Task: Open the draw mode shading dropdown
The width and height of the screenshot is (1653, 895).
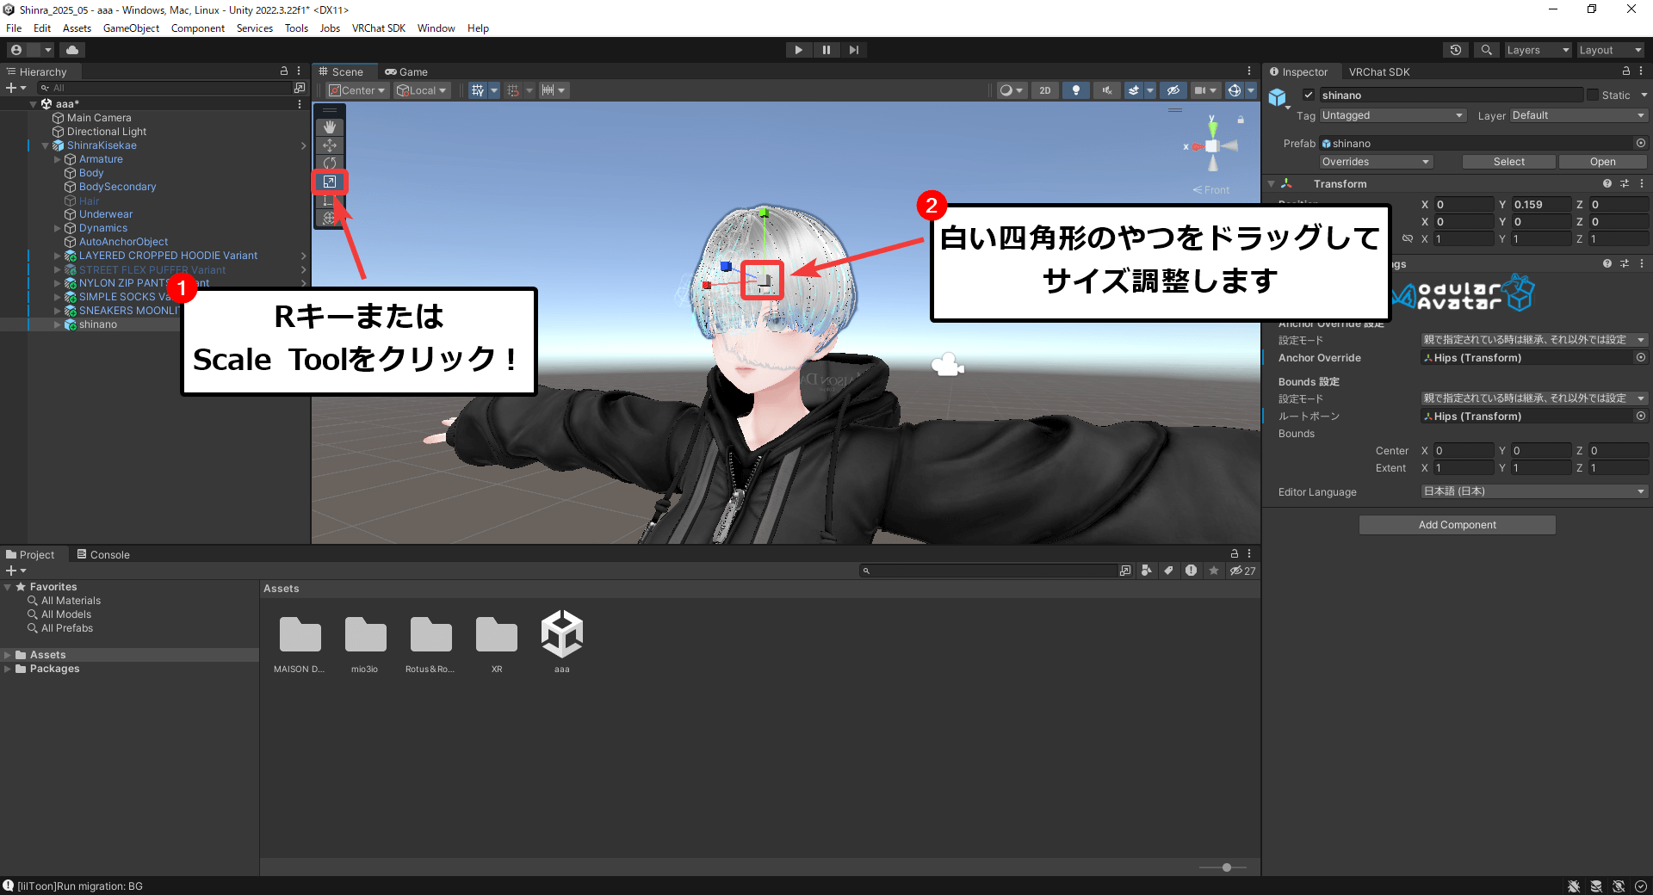Action: pos(1012,90)
